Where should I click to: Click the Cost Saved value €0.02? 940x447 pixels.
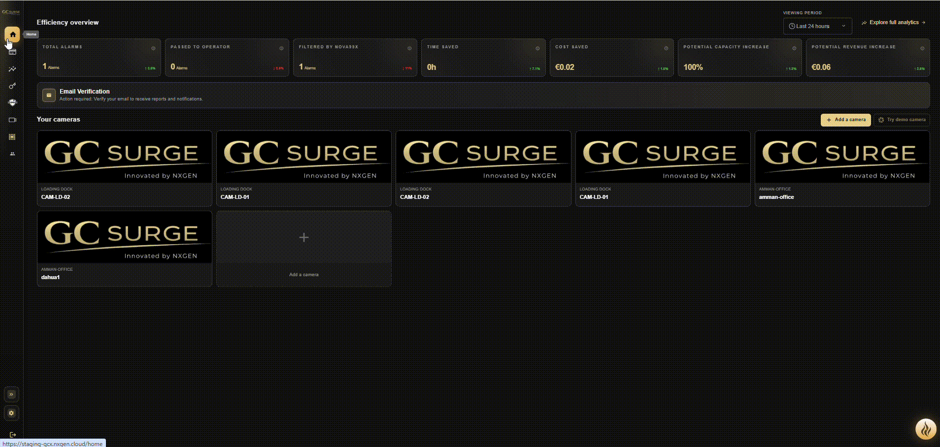(x=565, y=67)
